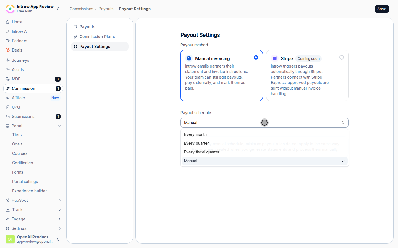
Task: Click the Save button
Action: click(x=382, y=9)
